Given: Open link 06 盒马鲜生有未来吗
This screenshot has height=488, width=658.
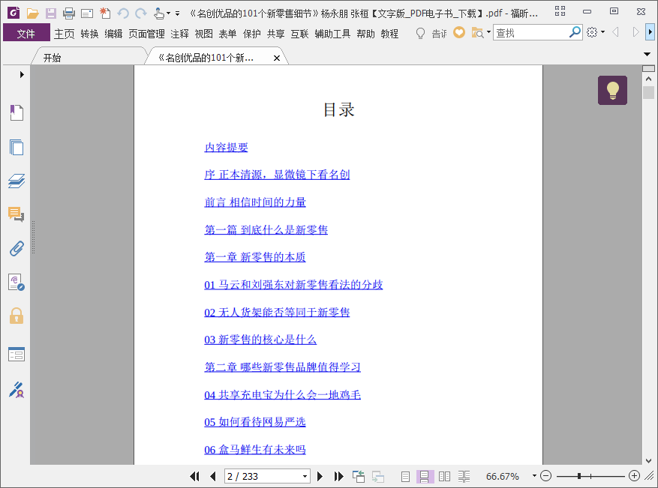Looking at the screenshot, I should (x=255, y=450).
